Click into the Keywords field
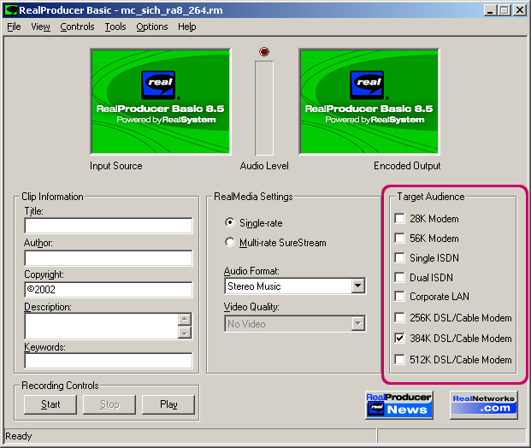The height and width of the screenshot is (448, 531). point(109,360)
